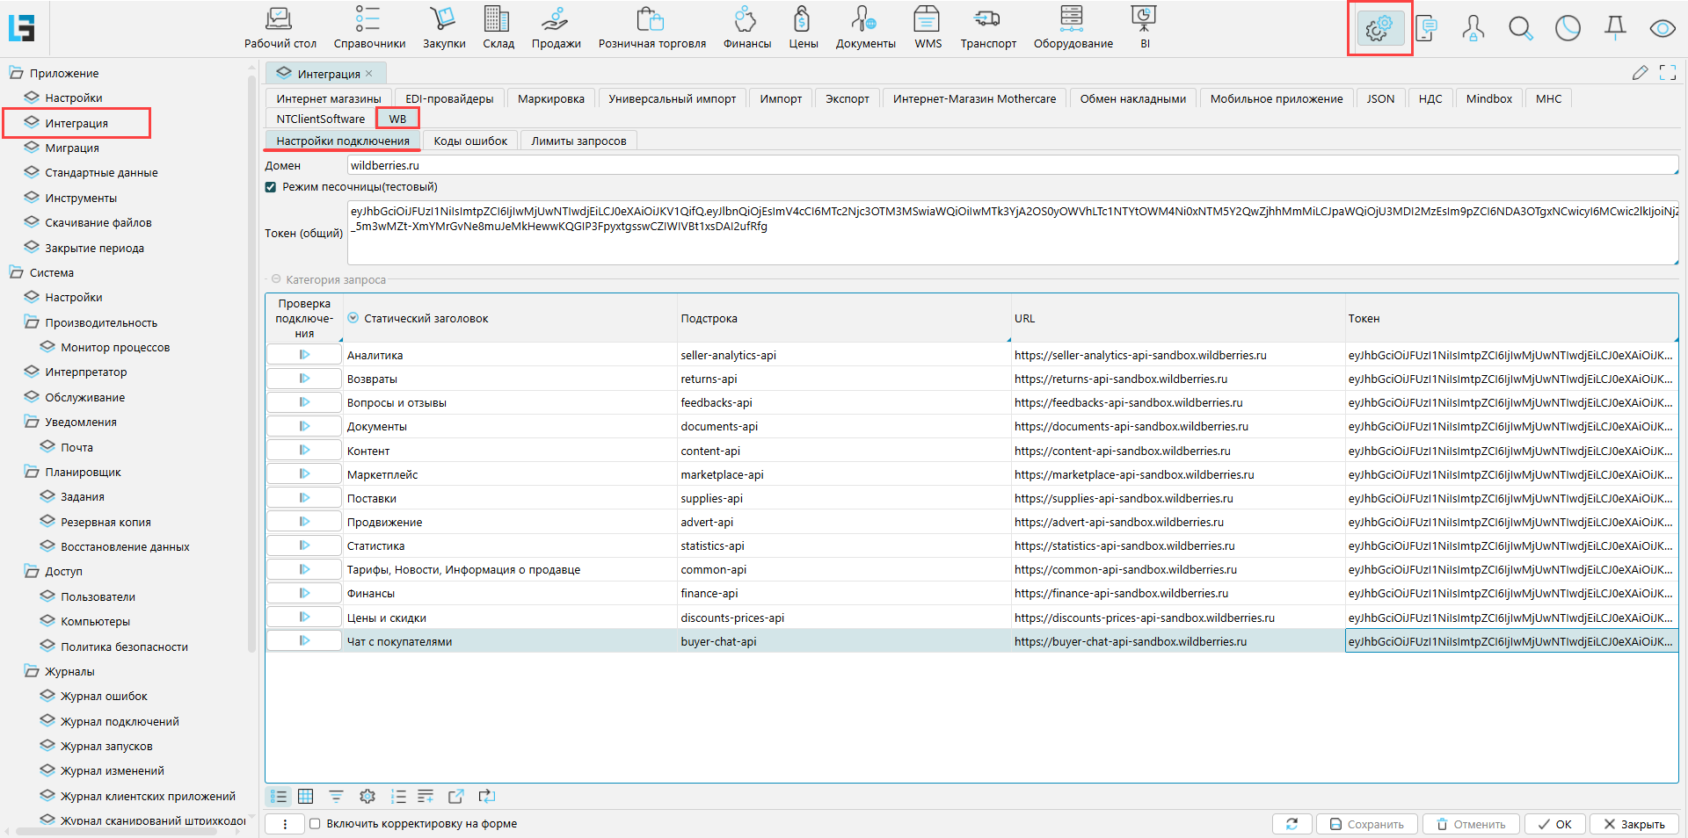Viewport: 1688px width, 838px height.
Task: Click the settings gears icon in top bar
Action: (x=1379, y=29)
